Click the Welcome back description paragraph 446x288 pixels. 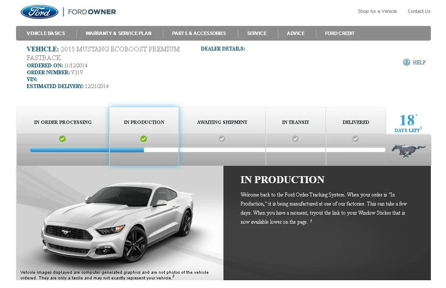[324, 208]
